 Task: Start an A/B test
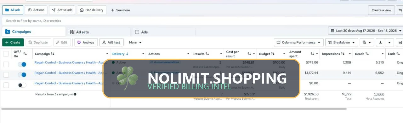point(111,42)
